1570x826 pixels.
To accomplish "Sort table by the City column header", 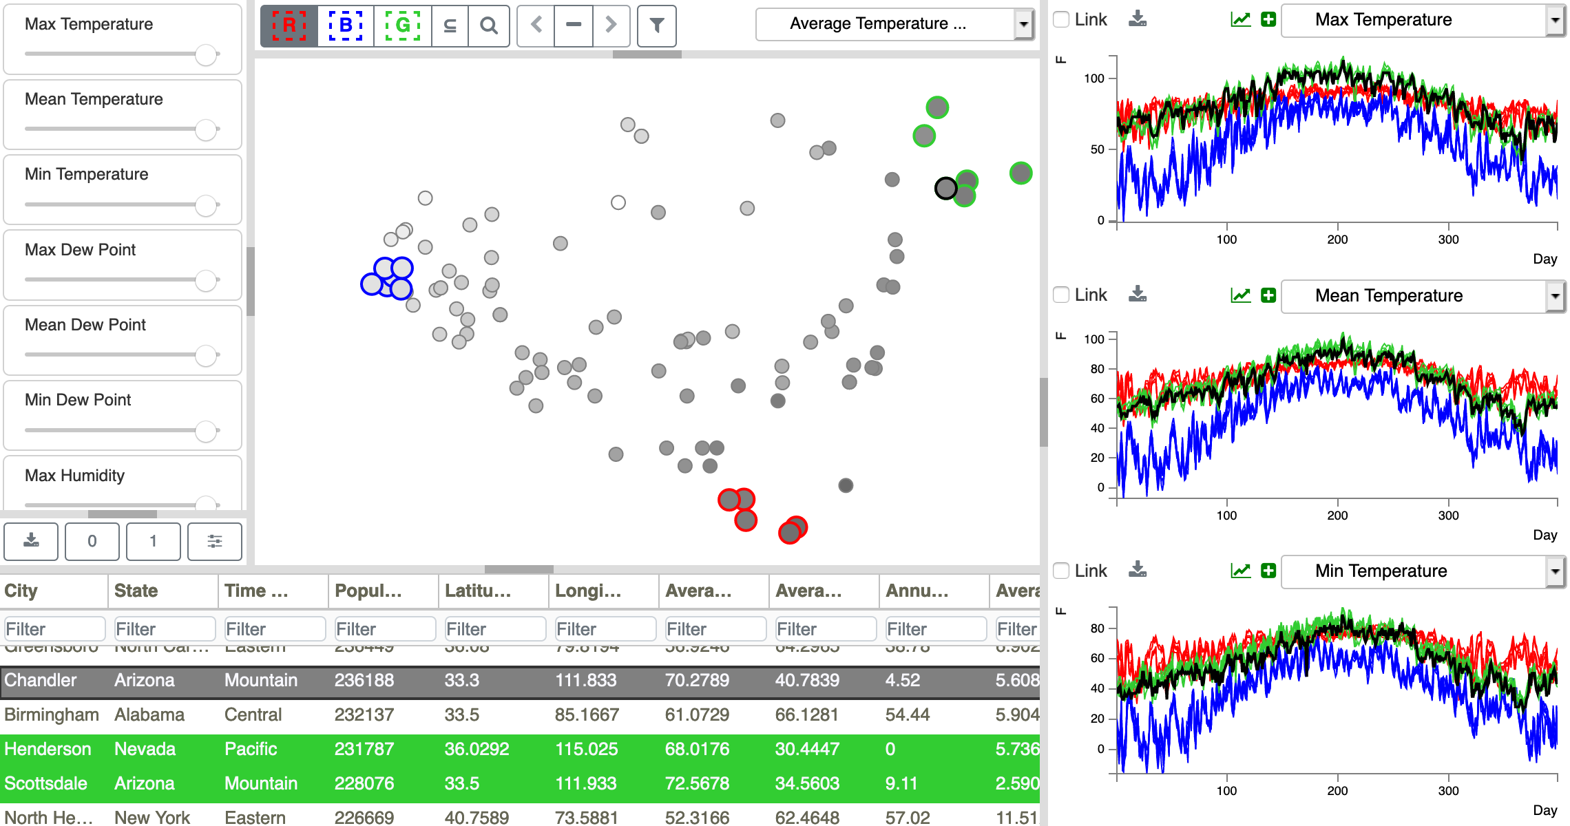I will (x=54, y=591).
